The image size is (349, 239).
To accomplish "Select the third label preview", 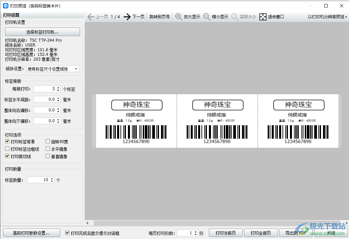I will tap(298, 121).
